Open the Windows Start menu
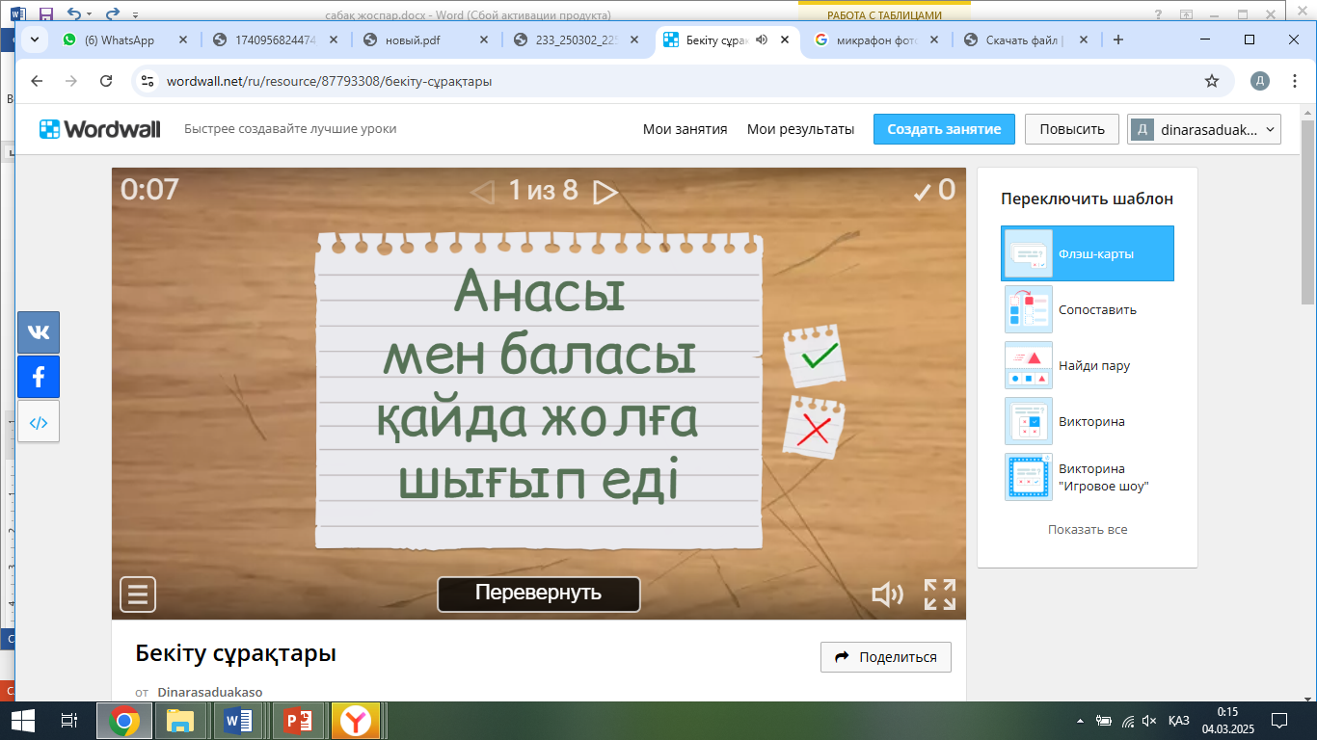 22,720
